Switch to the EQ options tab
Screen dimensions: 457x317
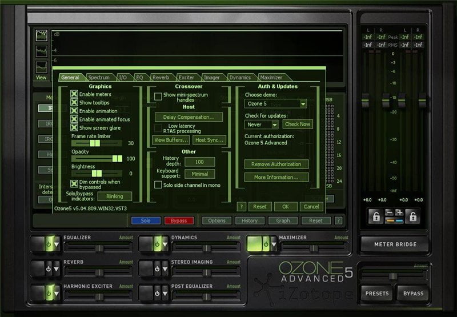[139, 78]
